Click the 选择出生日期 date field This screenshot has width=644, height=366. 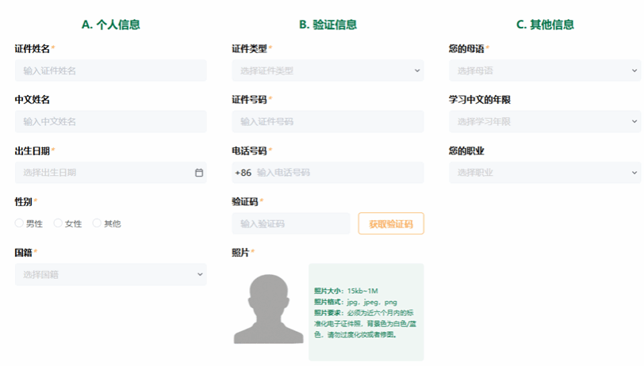pos(103,173)
